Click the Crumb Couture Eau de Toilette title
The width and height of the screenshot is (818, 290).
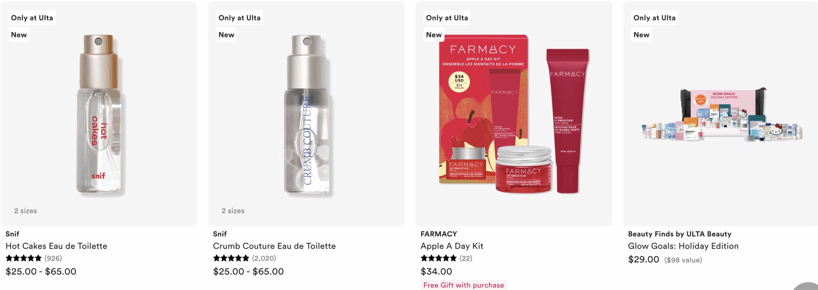[x=274, y=246]
